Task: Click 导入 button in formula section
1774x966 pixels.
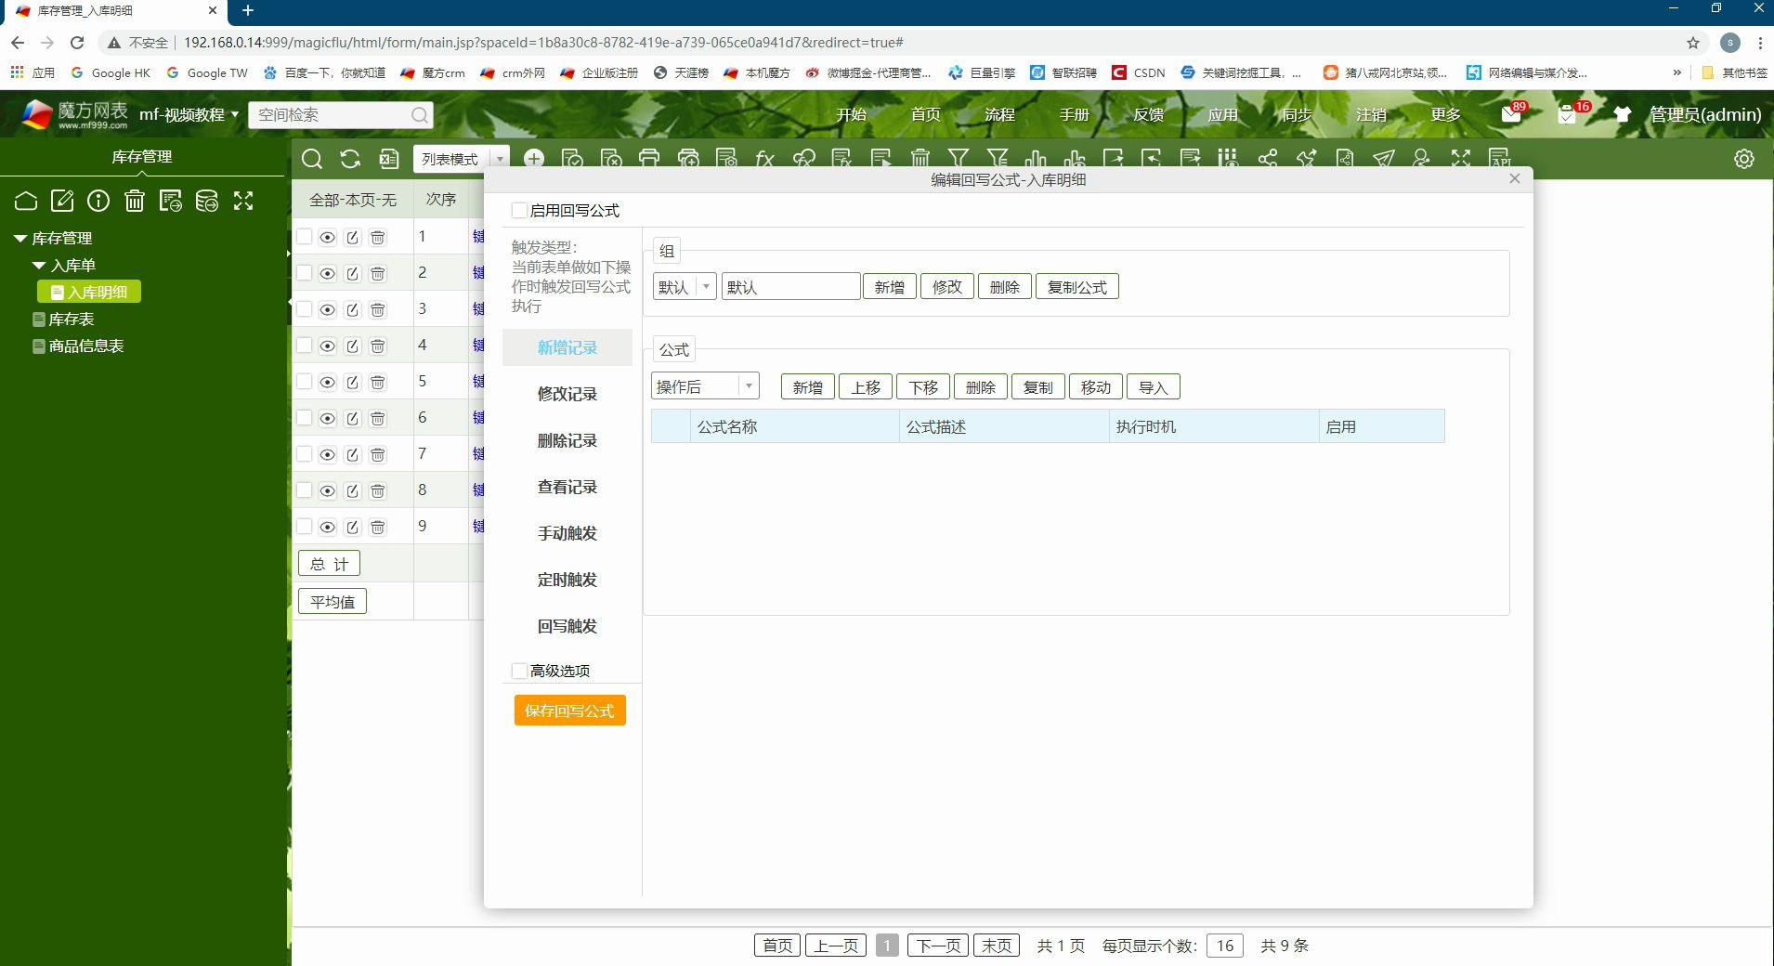Action: pos(1154,387)
